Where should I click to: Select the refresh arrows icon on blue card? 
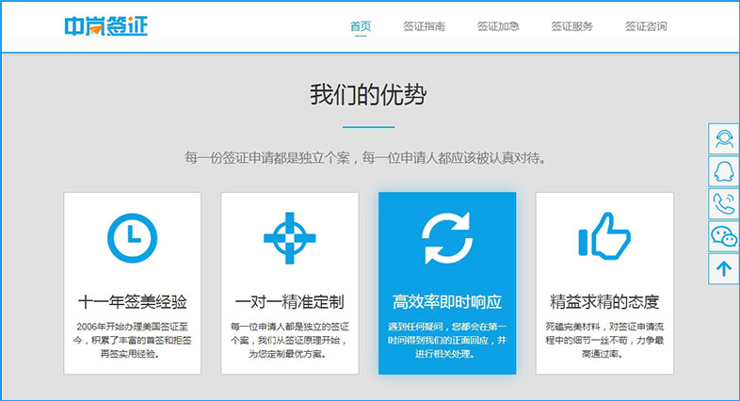(447, 238)
